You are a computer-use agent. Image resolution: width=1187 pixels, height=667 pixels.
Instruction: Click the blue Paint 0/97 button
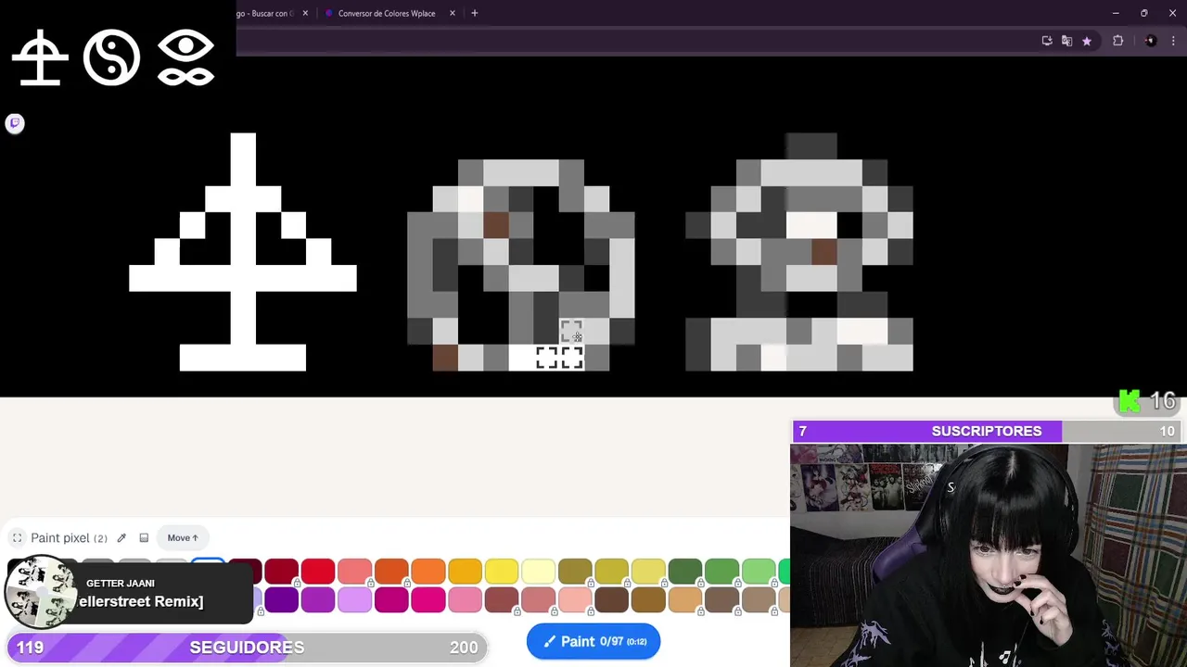coord(593,641)
